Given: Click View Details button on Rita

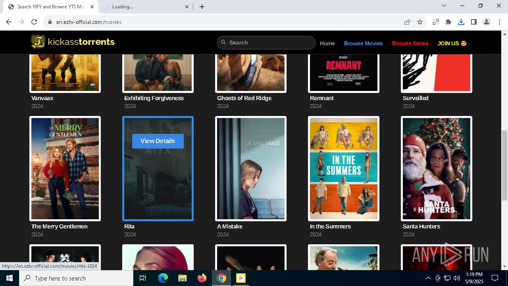Looking at the screenshot, I should click(158, 141).
